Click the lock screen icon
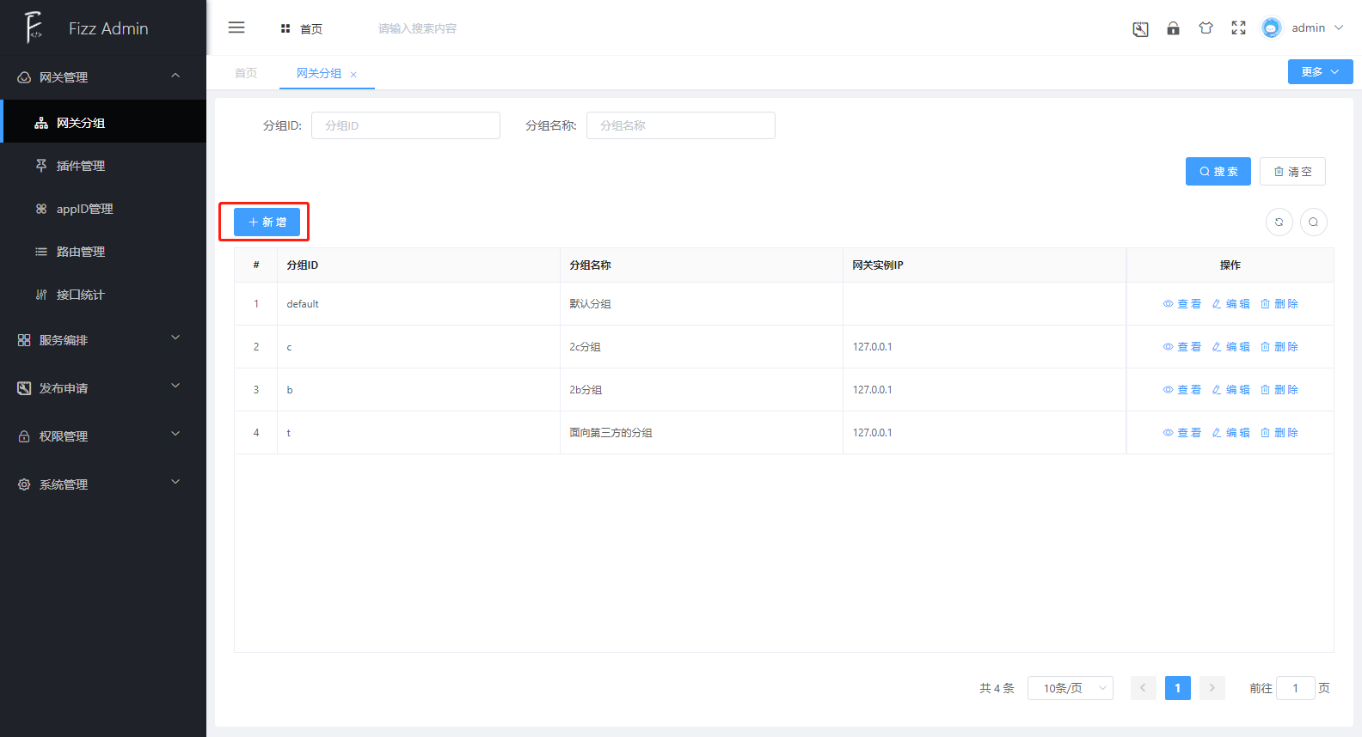The image size is (1362, 737). pyautogui.click(x=1173, y=28)
